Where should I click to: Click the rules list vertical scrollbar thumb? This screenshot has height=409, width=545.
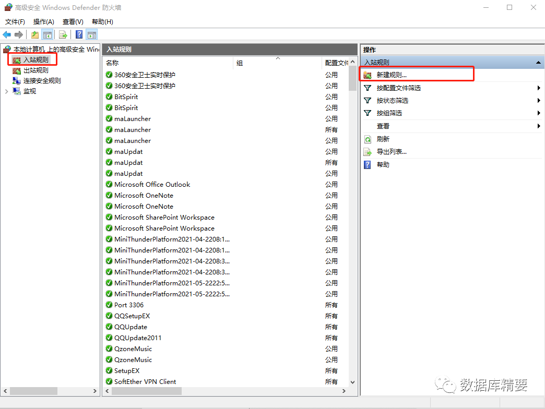tap(353, 78)
